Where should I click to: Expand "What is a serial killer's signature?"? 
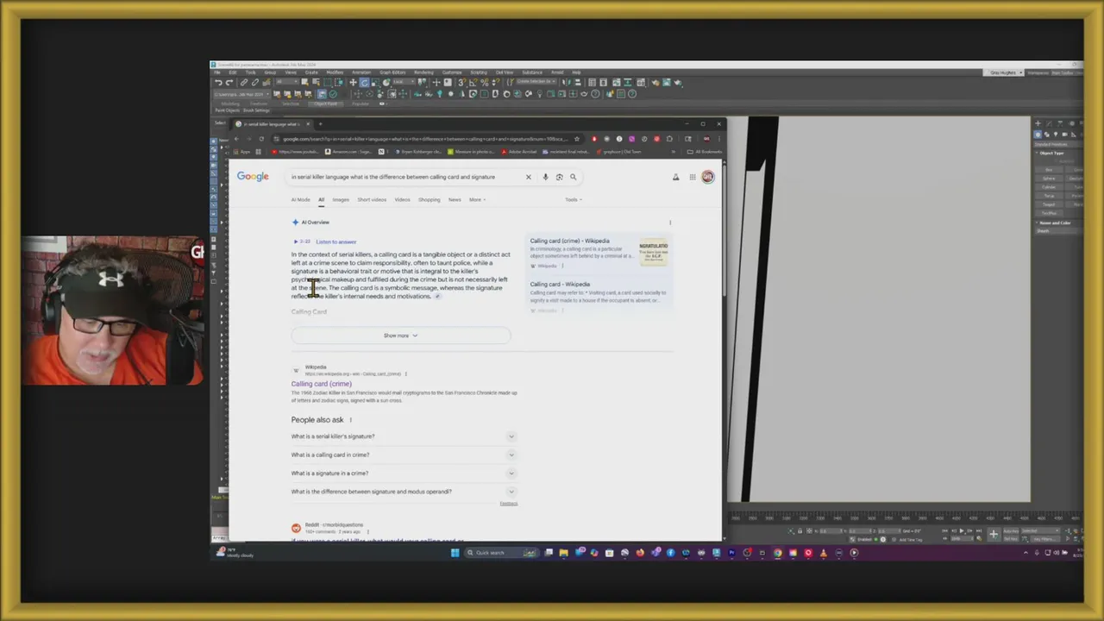click(403, 436)
